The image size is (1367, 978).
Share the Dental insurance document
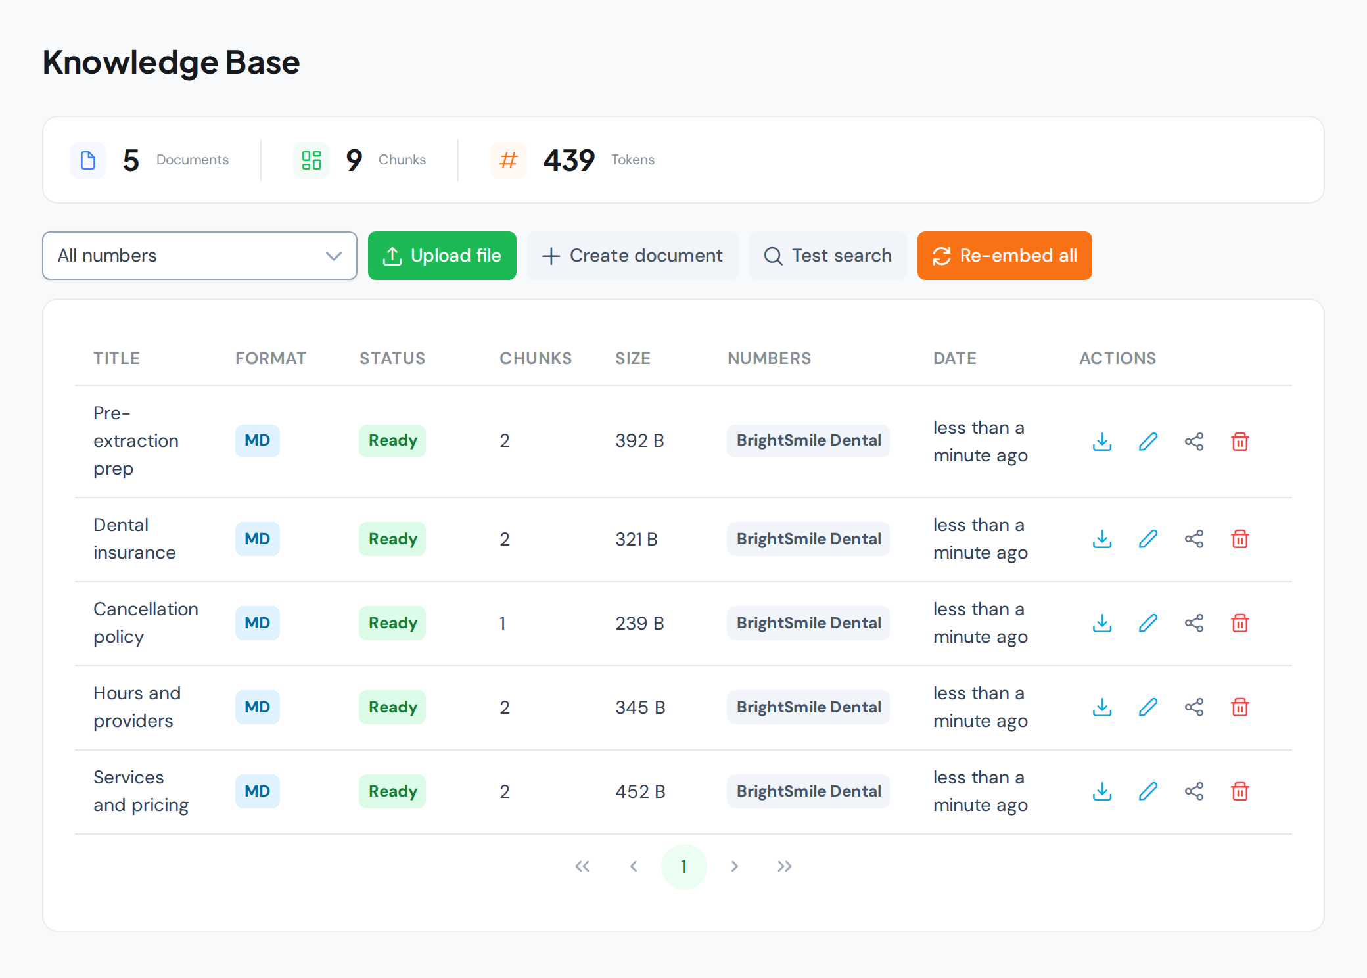(1194, 539)
